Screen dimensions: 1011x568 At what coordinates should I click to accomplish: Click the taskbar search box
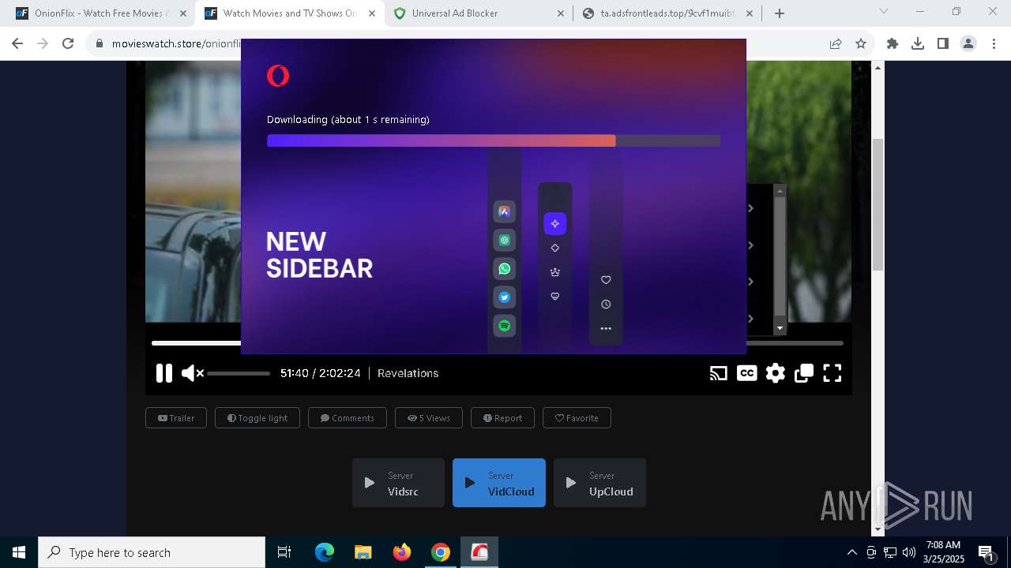pyautogui.click(x=152, y=552)
